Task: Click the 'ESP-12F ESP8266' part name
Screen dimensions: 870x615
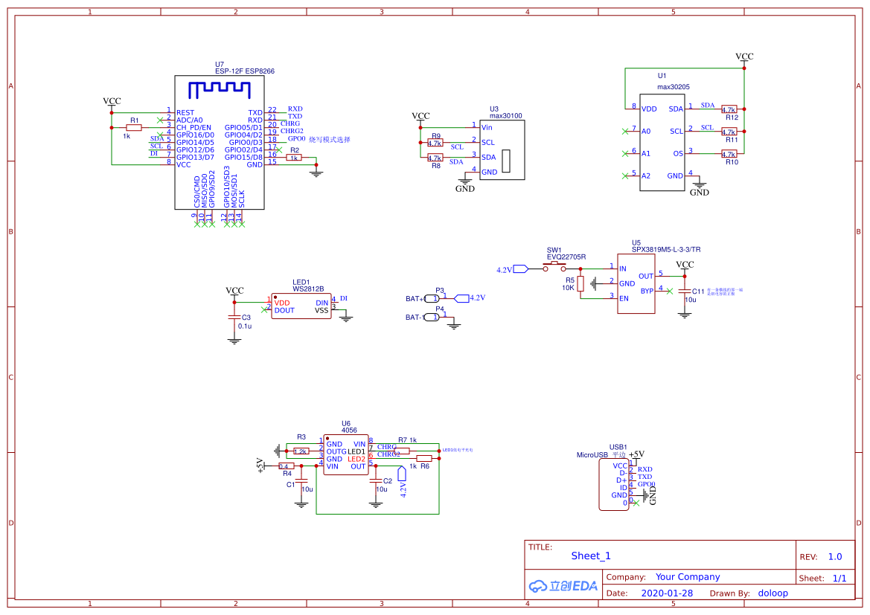Action: (x=245, y=71)
